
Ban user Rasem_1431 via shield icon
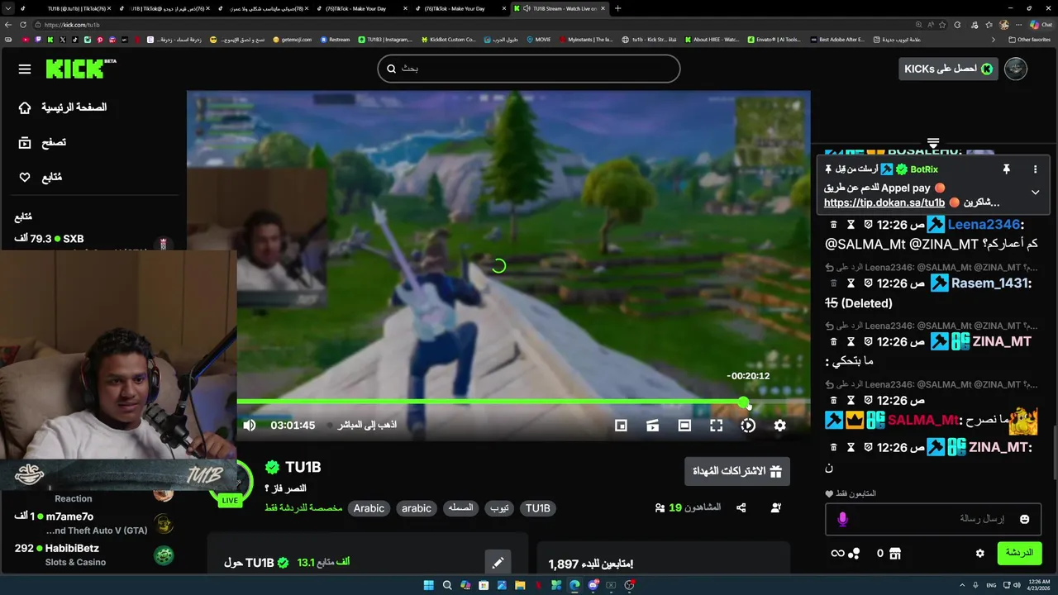point(868,283)
